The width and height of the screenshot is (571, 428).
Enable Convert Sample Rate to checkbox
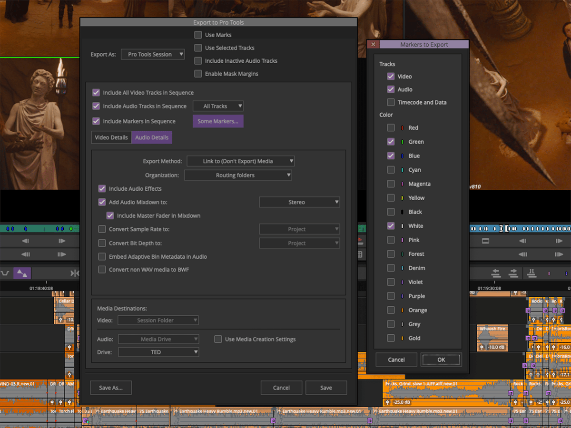tap(102, 229)
